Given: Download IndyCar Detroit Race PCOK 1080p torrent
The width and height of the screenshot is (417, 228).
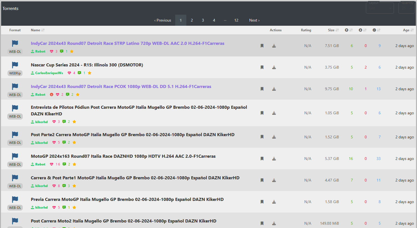Looking at the screenshot, I should click(274, 89).
